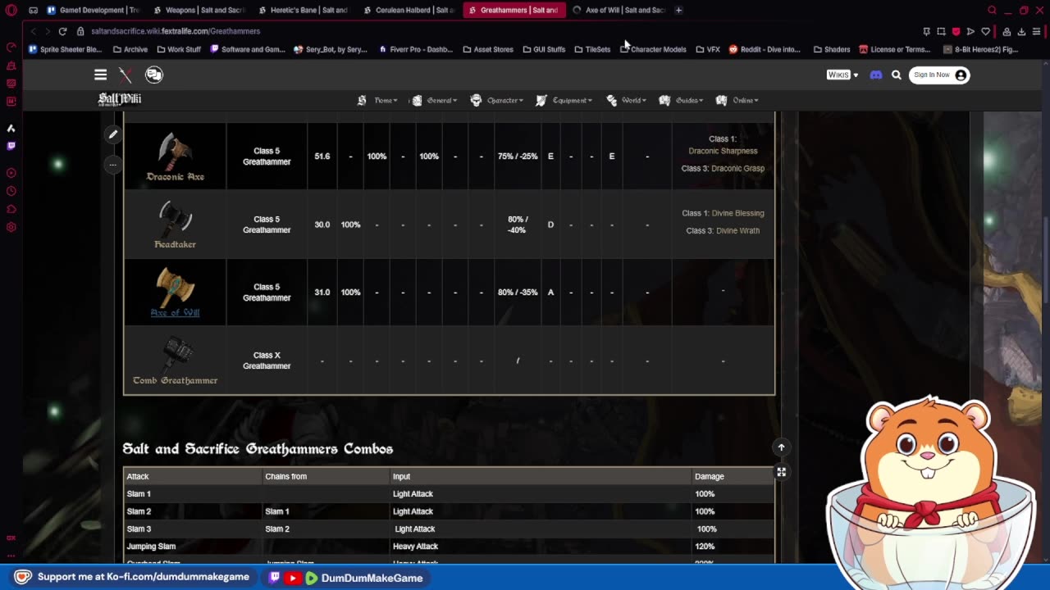This screenshot has height=590, width=1050.
Task: Open History clock icon in the sidebar
Action: [x=11, y=191]
